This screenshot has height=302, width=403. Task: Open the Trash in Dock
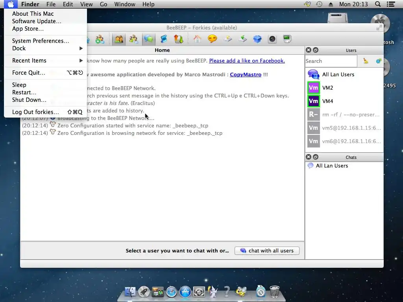274,292
